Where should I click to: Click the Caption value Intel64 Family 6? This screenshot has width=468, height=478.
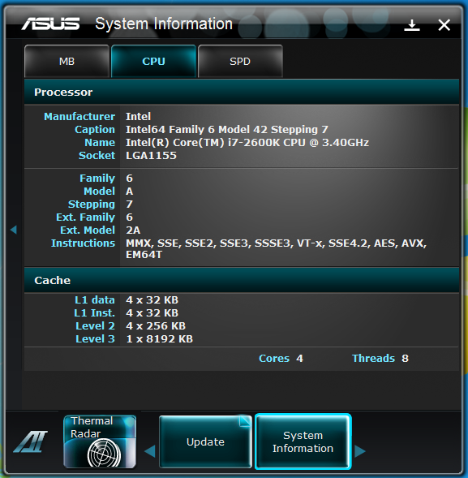[226, 130]
